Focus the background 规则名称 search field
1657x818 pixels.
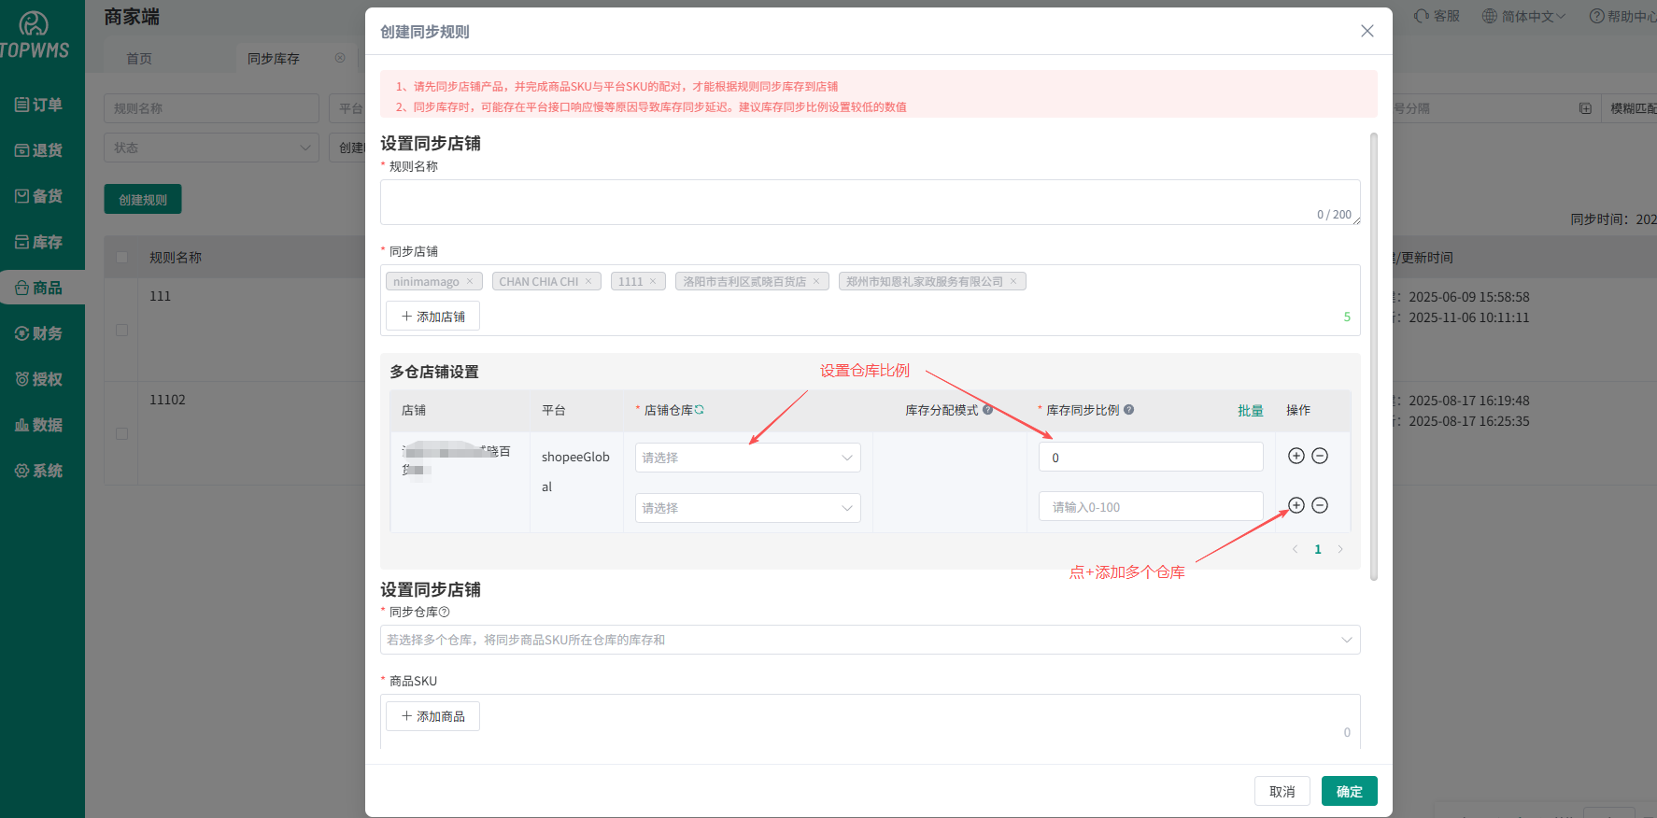point(211,108)
